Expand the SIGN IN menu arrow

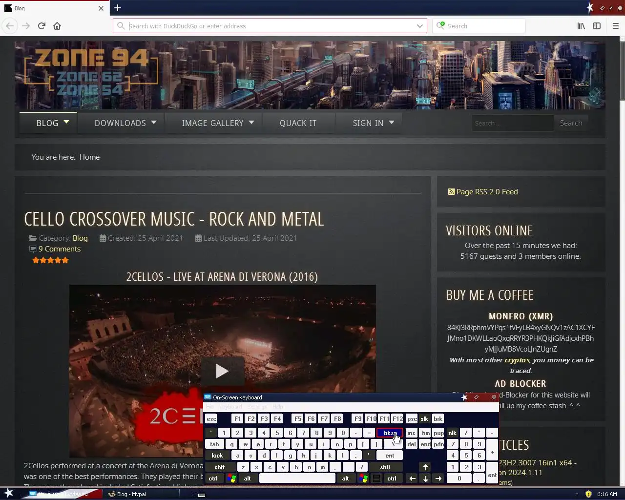pyautogui.click(x=392, y=122)
